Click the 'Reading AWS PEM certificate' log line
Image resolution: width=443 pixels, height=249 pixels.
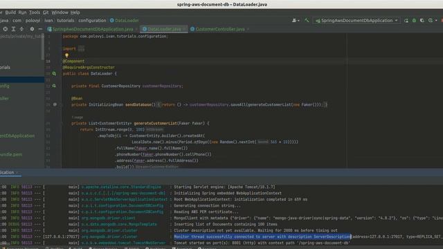(206, 212)
